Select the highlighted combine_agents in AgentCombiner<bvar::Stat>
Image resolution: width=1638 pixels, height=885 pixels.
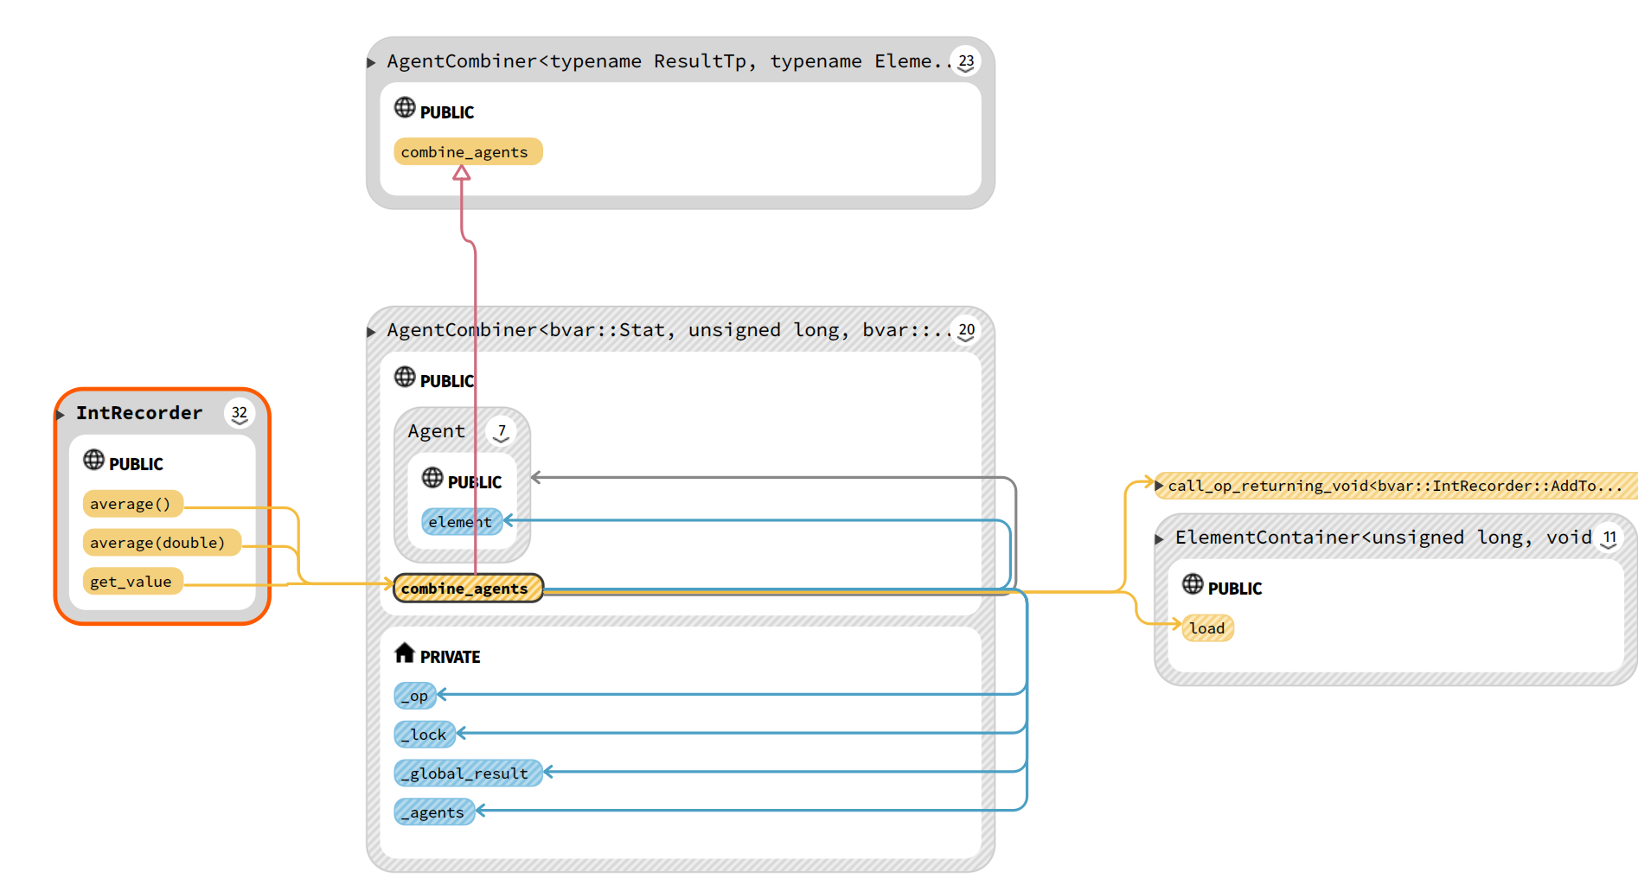click(x=467, y=589)
